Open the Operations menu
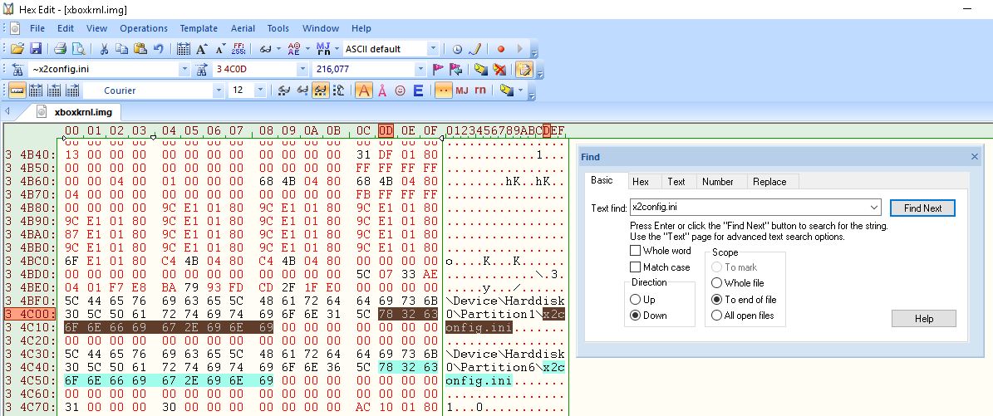Screen dimensions: 993x416 pyautogui.click(x=144, y=28)
